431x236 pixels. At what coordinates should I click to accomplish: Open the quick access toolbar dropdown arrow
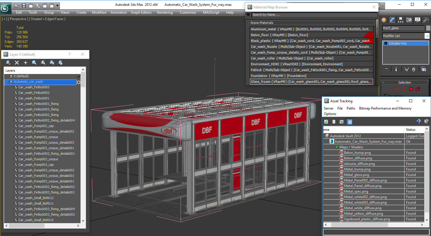pyautogui.click(x=57, y=6)
